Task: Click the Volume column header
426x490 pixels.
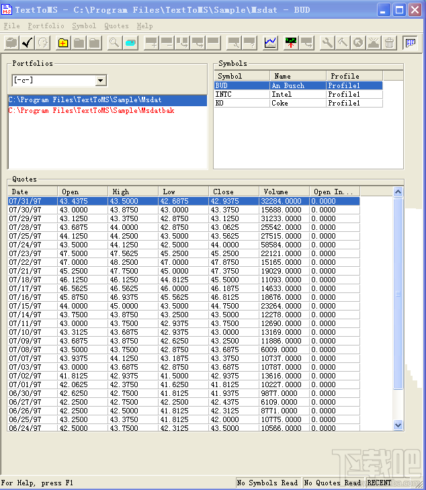Action: [284, 192]
